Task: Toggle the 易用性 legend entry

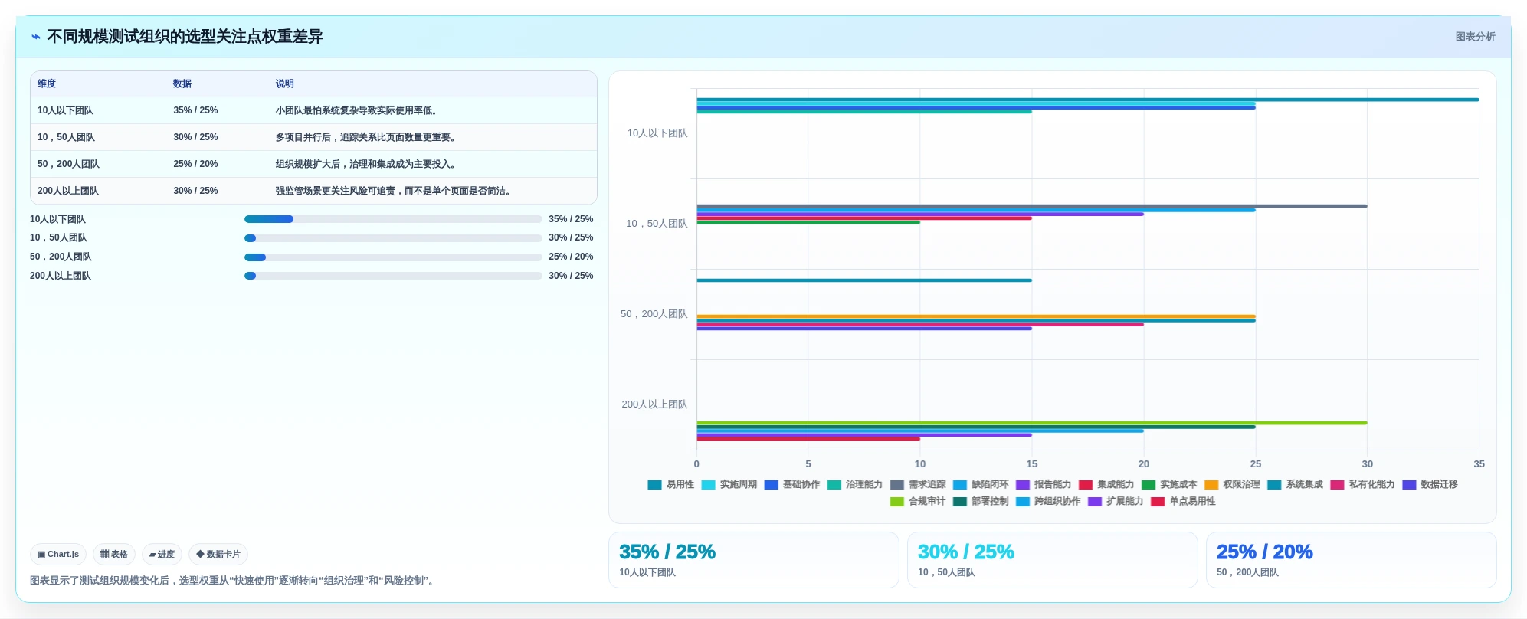Action: 670,485
